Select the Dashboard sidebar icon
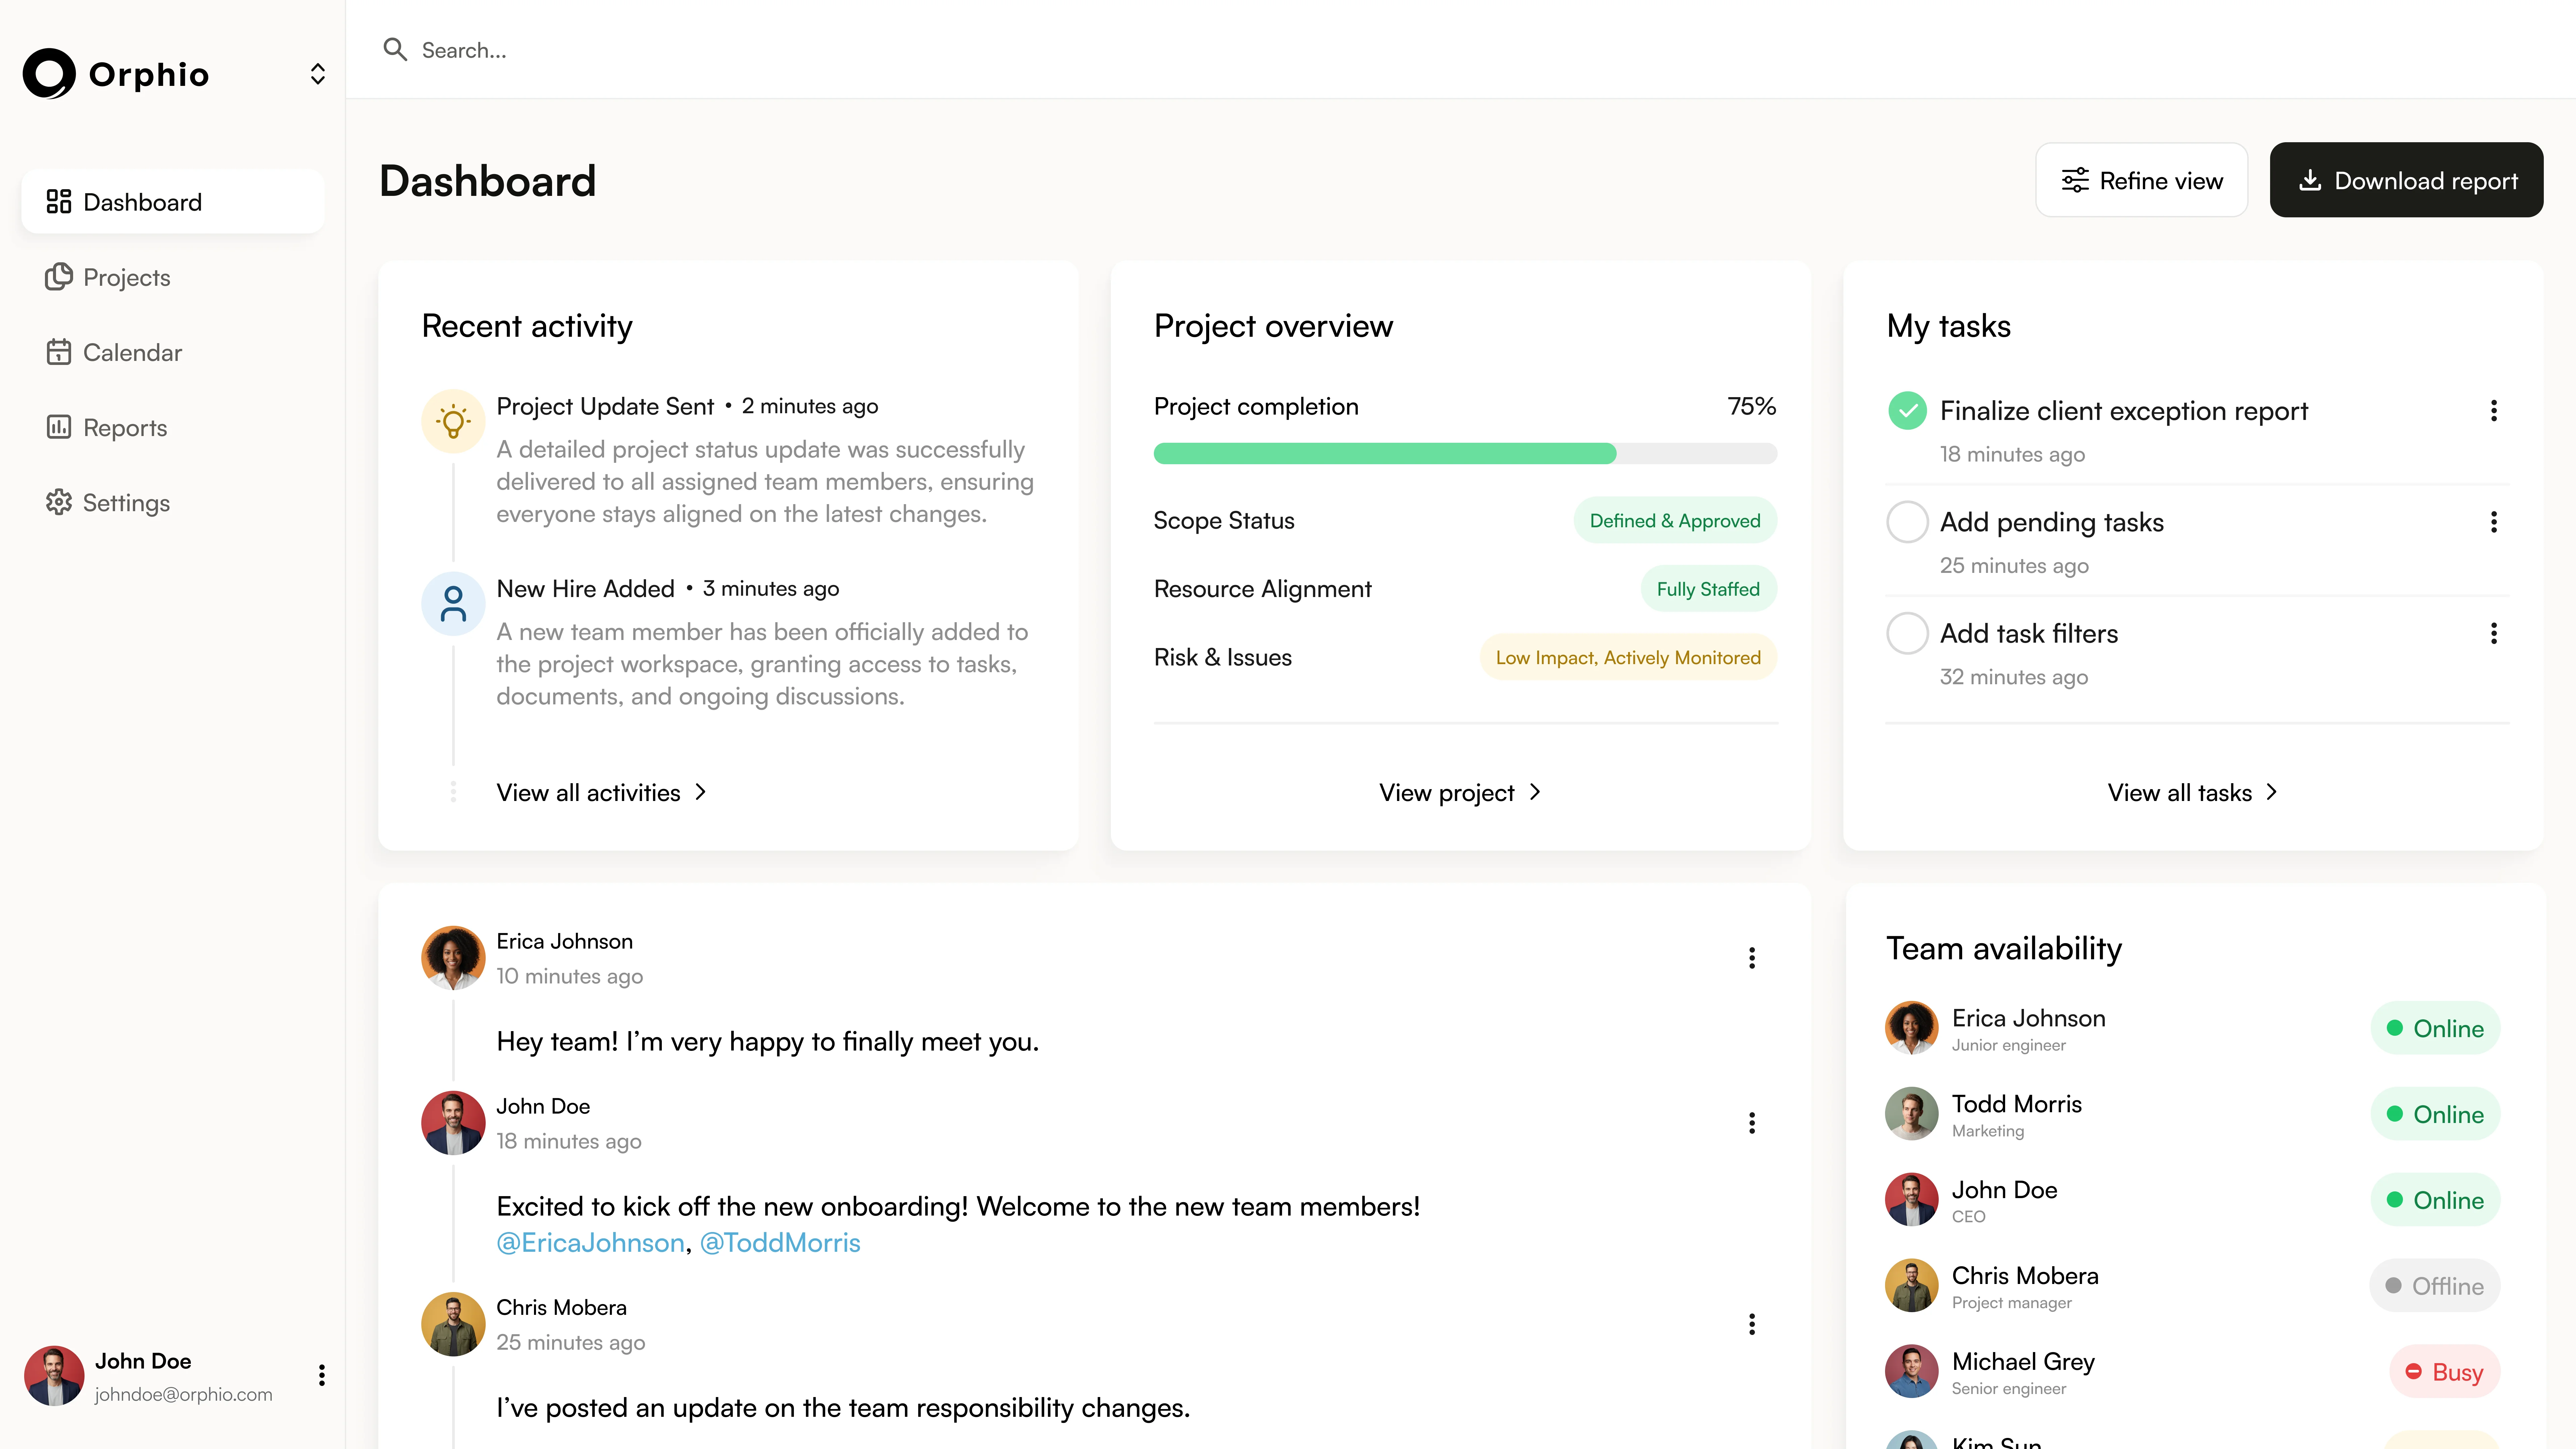Screen dimensions: 2576x1449 click(59, 201)
